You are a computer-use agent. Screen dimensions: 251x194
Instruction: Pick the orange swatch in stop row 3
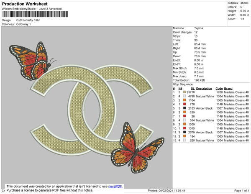pos(184,100)
